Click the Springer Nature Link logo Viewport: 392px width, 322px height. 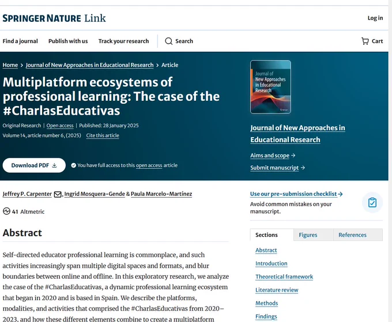tap(54, 18)
